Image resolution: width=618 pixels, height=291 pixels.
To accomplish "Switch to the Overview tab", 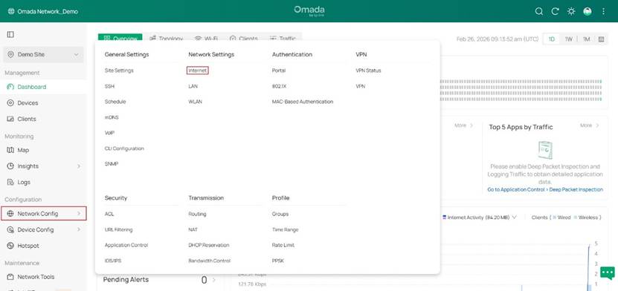I will (x=120, y=38).
